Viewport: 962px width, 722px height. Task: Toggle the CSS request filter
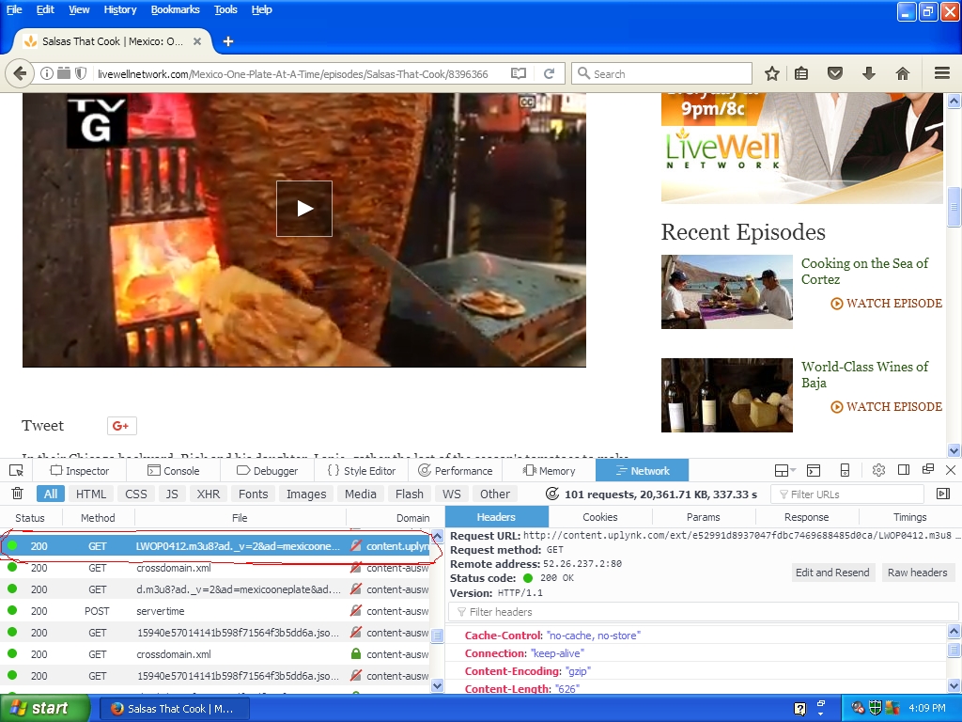coord(136,494)
